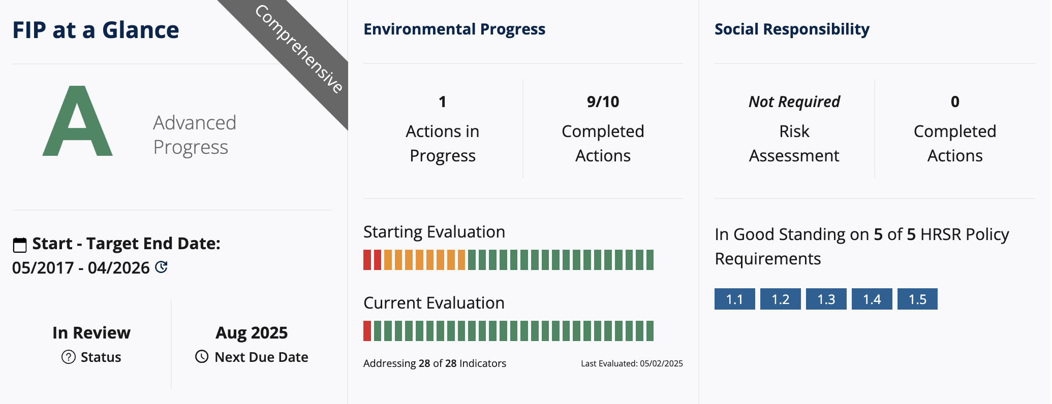Click the Status question mark help icon

click(68, 357)
